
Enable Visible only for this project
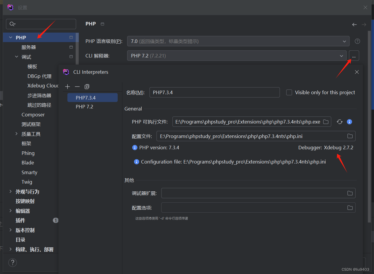click(x=289, y=92)
